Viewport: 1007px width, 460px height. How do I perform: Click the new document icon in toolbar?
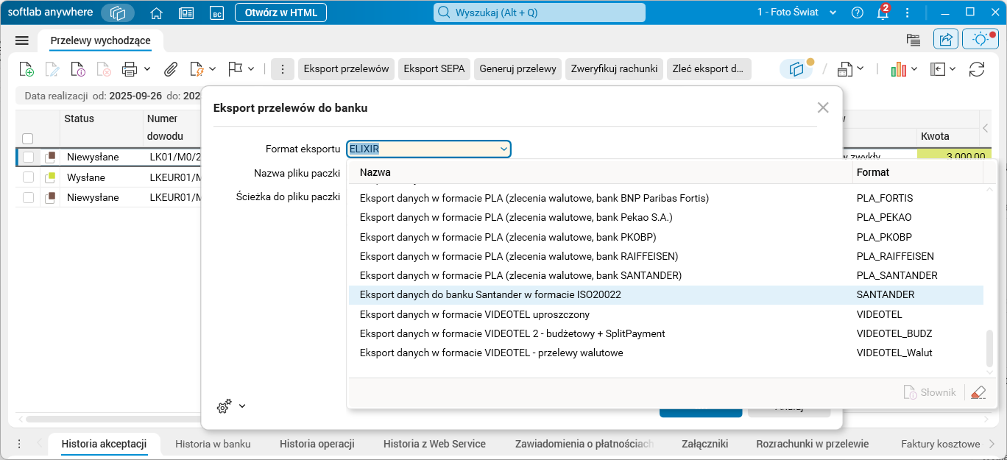point(26,69)
